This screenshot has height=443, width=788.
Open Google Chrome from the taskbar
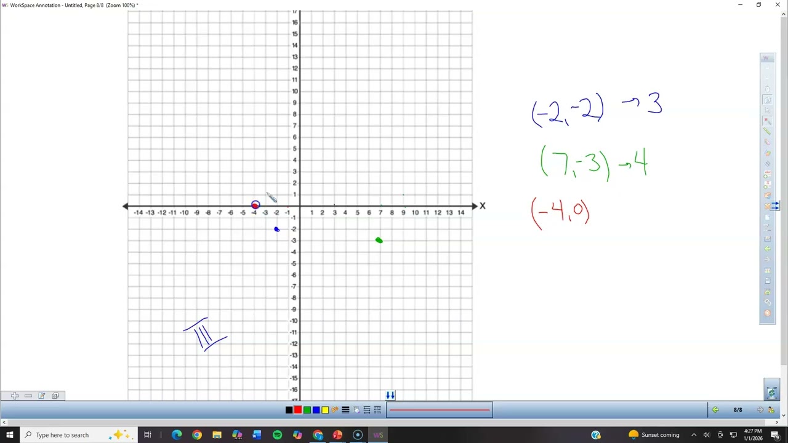tap(197, 435)
